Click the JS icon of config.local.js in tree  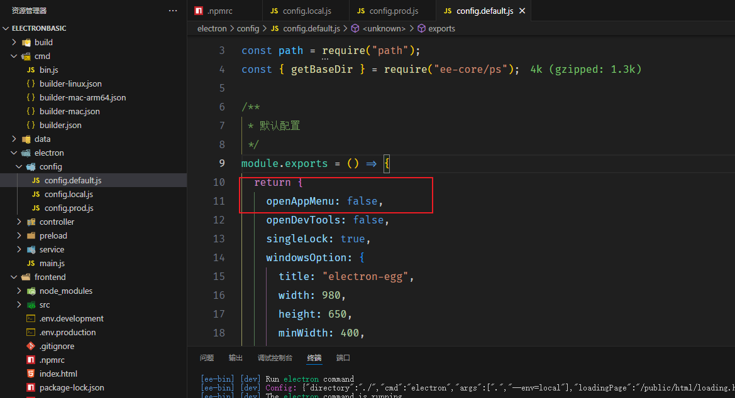tap(36, 194)
